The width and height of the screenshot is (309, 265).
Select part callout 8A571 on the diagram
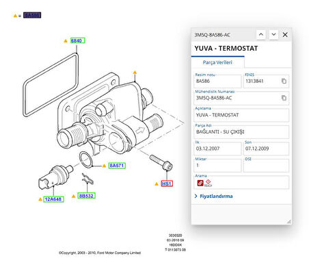tap(117, 166)
